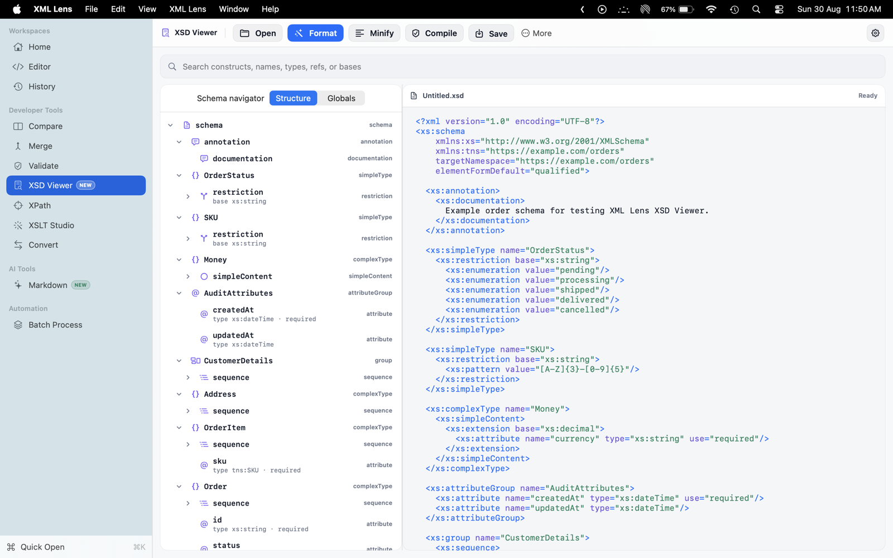Click the Compile button
Viewport: 893px width, 558px height.
pos(434,33)
